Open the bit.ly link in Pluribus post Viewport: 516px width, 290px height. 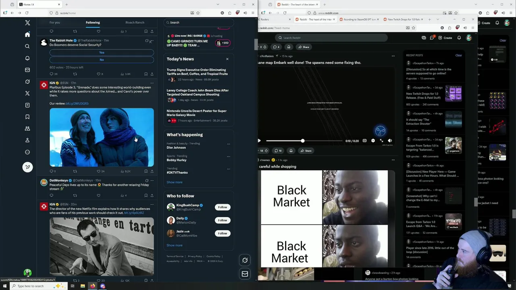point(77,104)
